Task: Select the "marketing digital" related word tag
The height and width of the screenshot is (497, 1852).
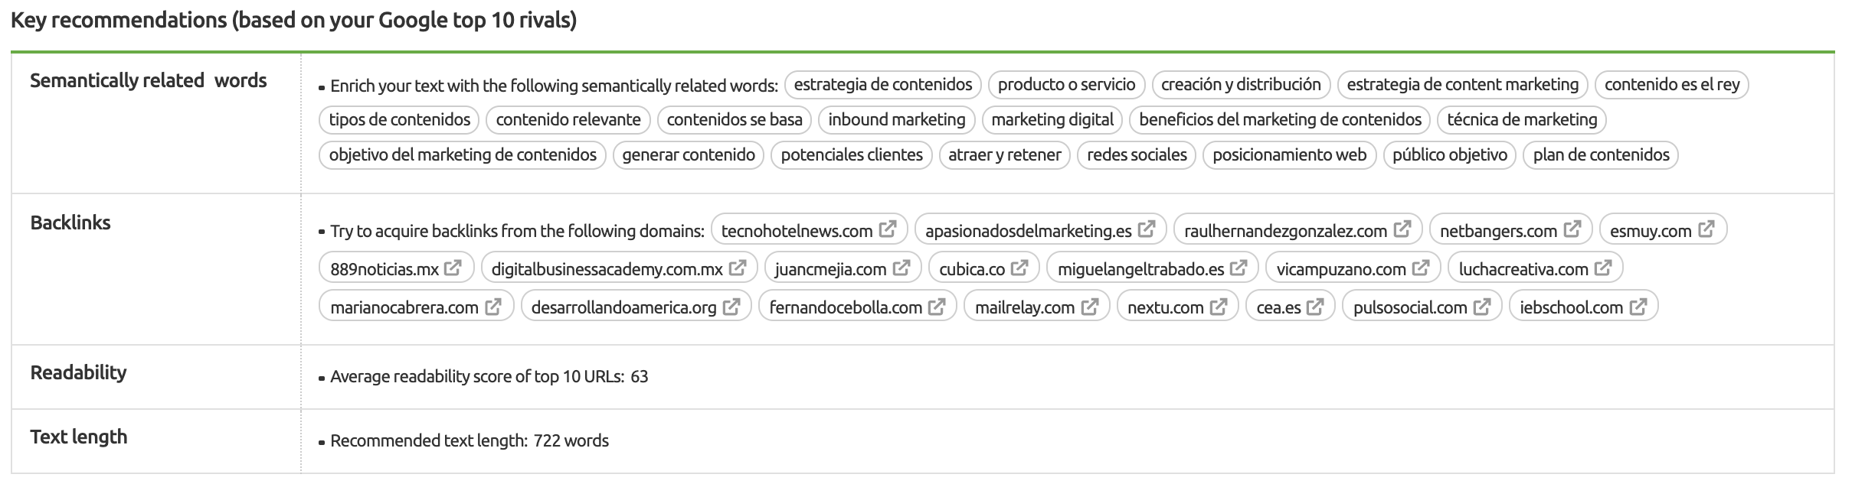Action: [1052, 119]
